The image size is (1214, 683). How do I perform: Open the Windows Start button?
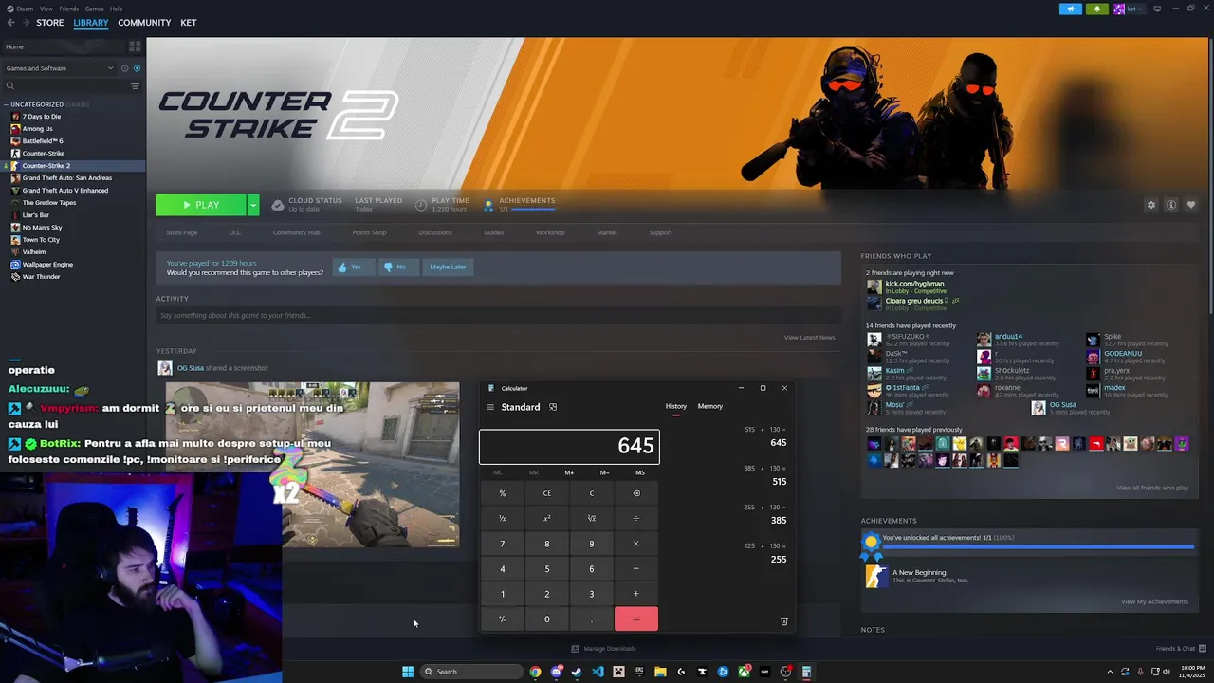[x=408, y=672]
